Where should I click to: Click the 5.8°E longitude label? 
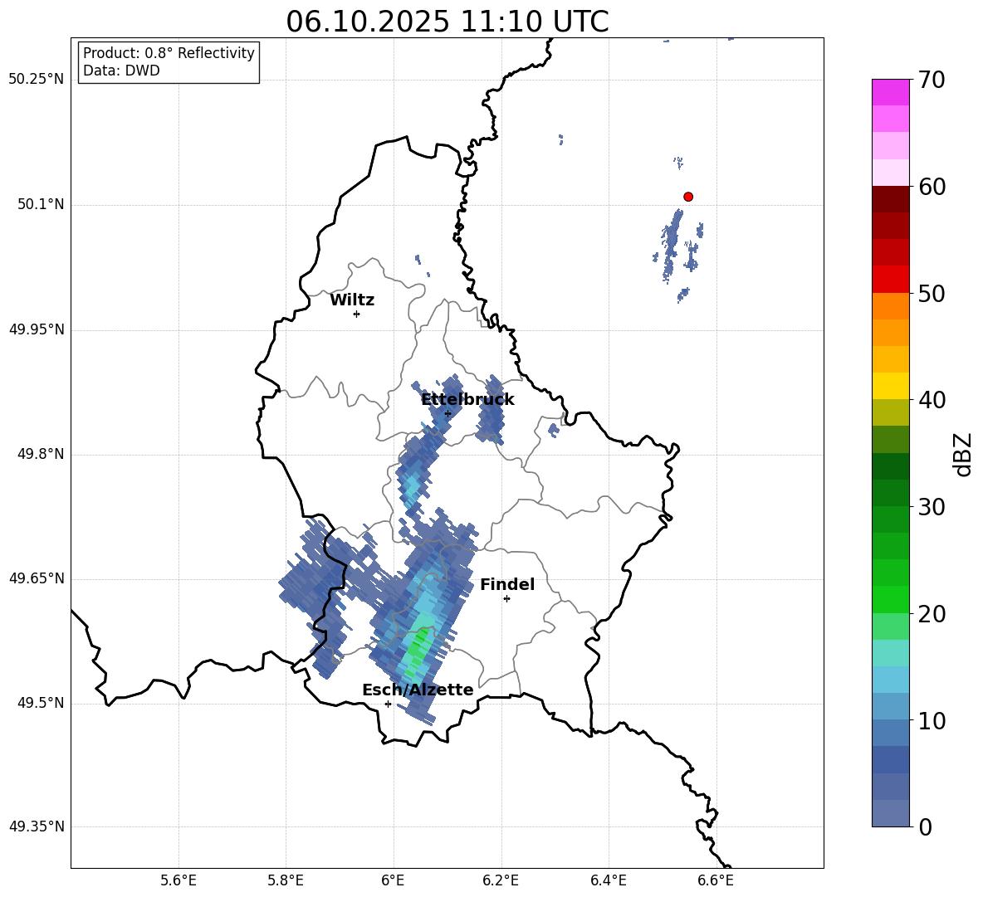click(x=286, y=880)
